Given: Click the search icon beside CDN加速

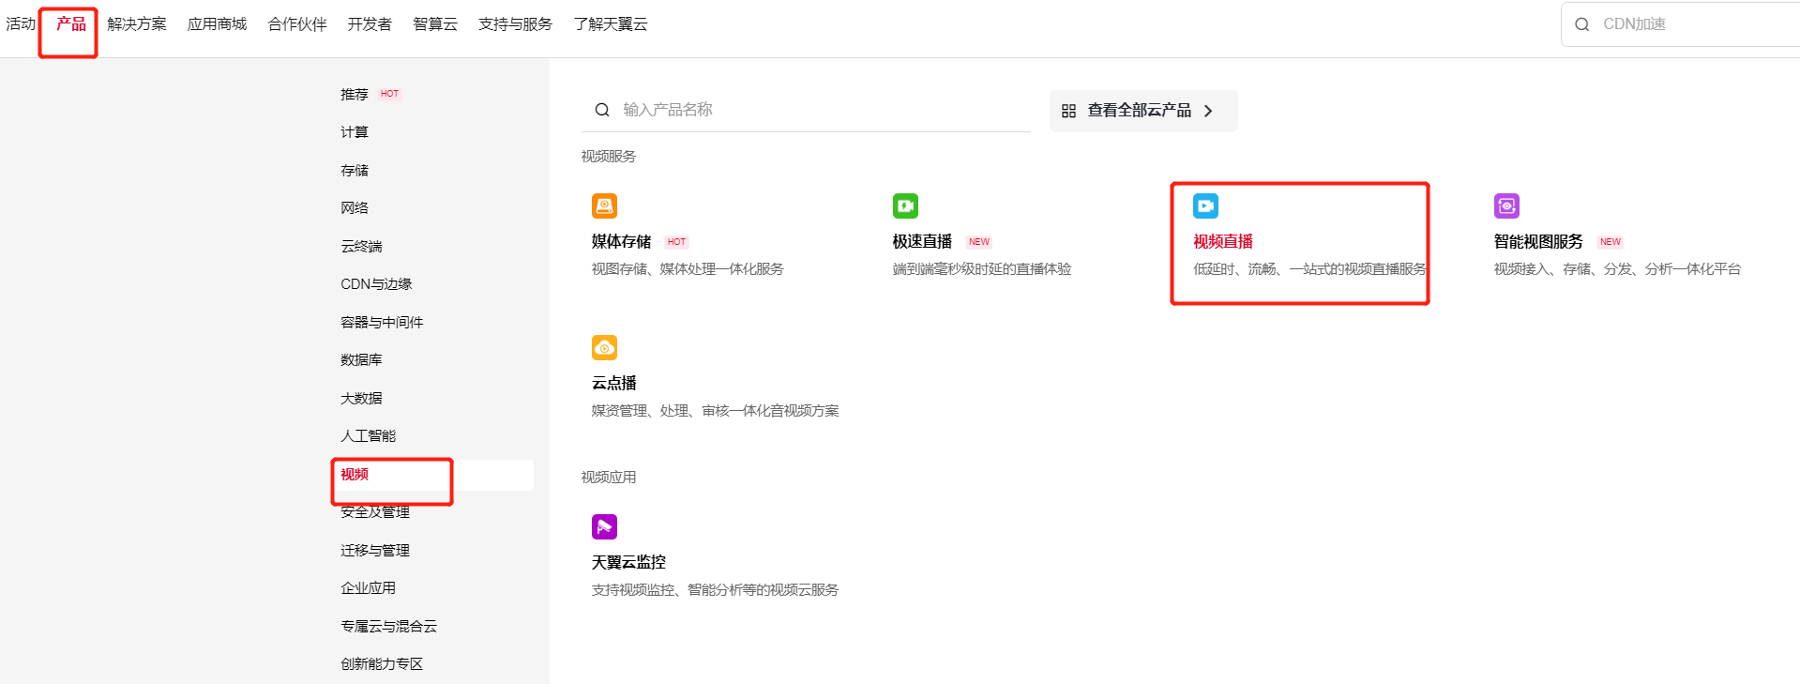Looking at the screenshot, I should coord(1581,24).
